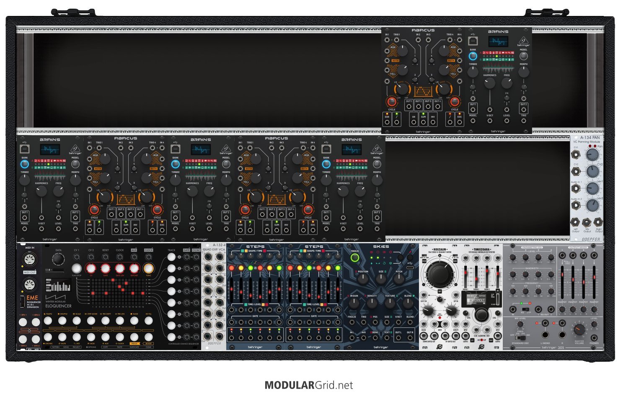The height and width of the screenshot is (394, 618).
Task: Select the A-132-4 QUAD EXP VCA module
Action: point(214,296)
